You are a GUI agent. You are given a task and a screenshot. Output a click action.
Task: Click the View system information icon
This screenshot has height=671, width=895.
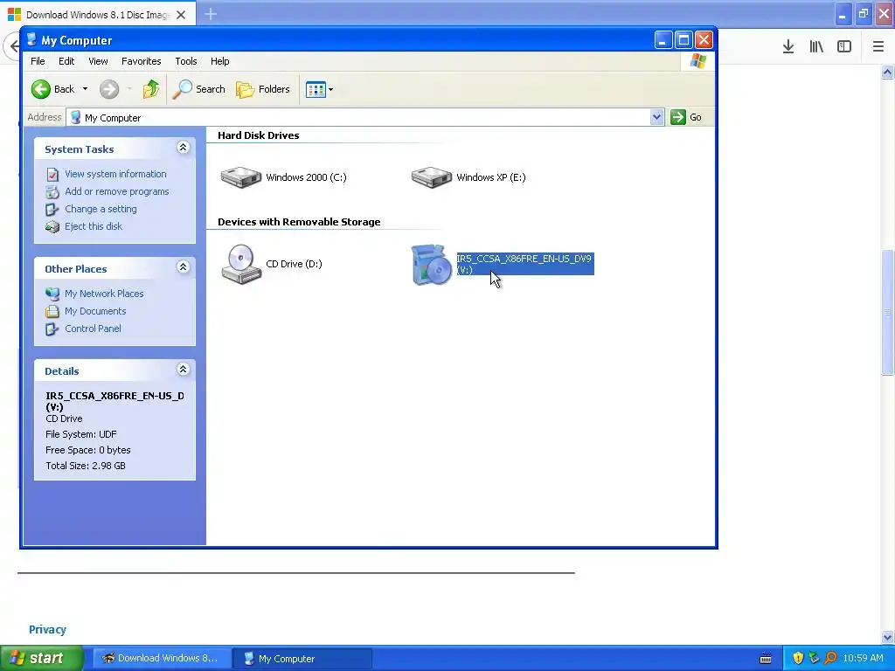click(52, 175)
